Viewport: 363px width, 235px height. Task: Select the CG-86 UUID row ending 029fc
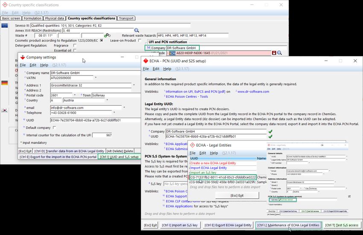click(223, 182)
